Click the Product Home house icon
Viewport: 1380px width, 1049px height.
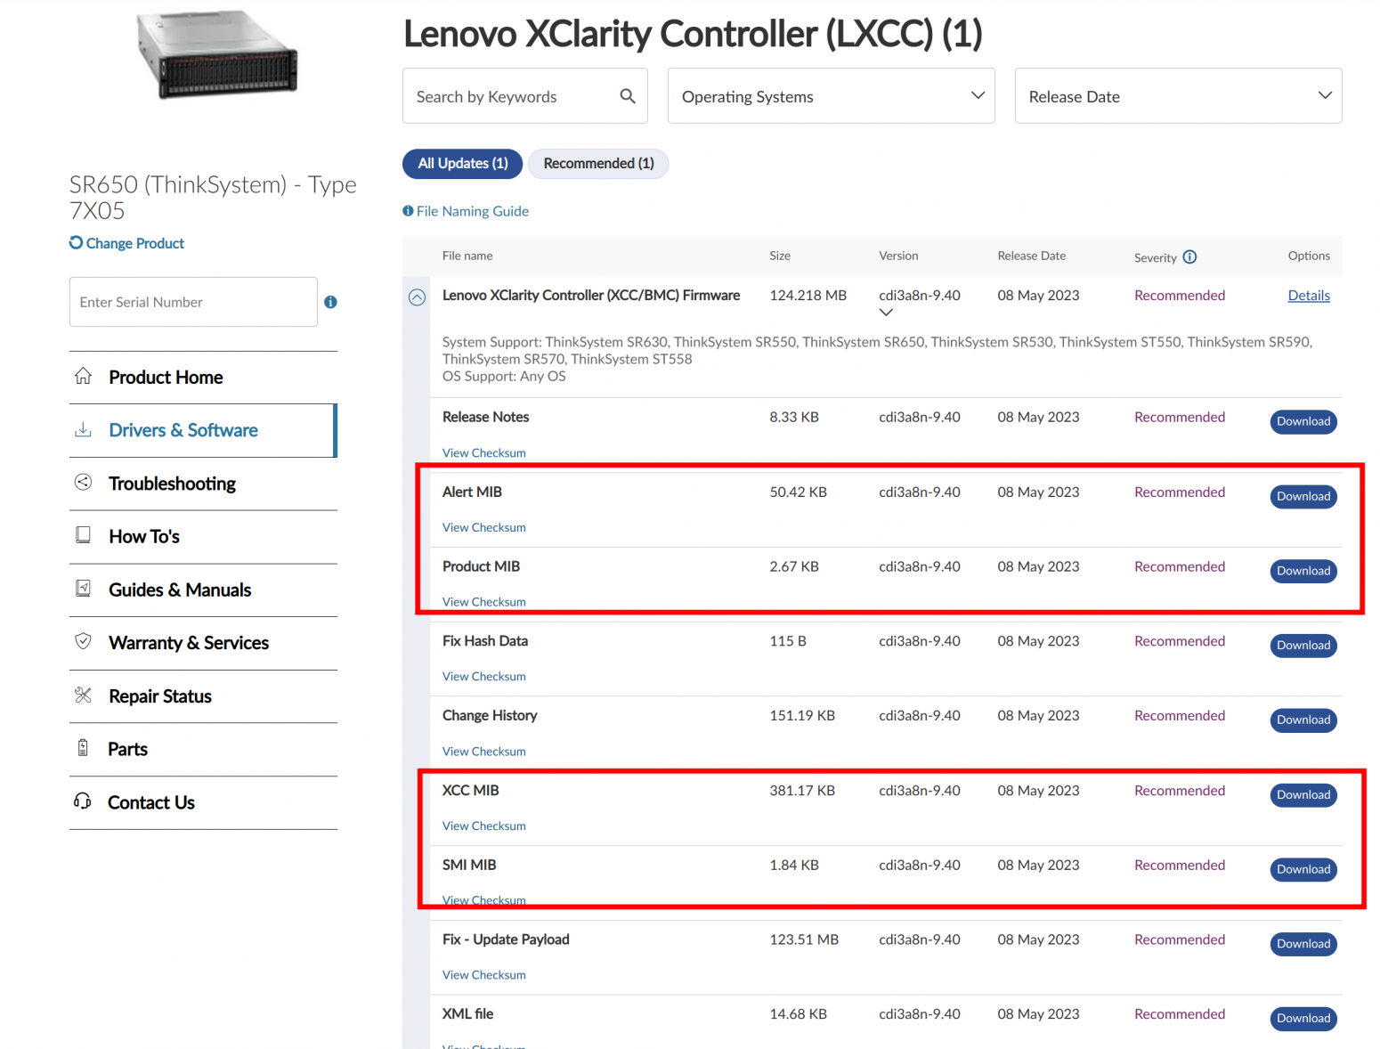83,376
